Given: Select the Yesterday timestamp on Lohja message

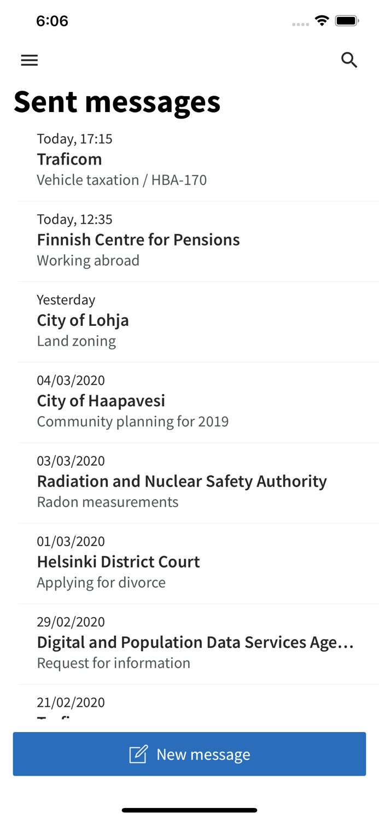Looking at the screenshot, I should click(x=66, y=300).
